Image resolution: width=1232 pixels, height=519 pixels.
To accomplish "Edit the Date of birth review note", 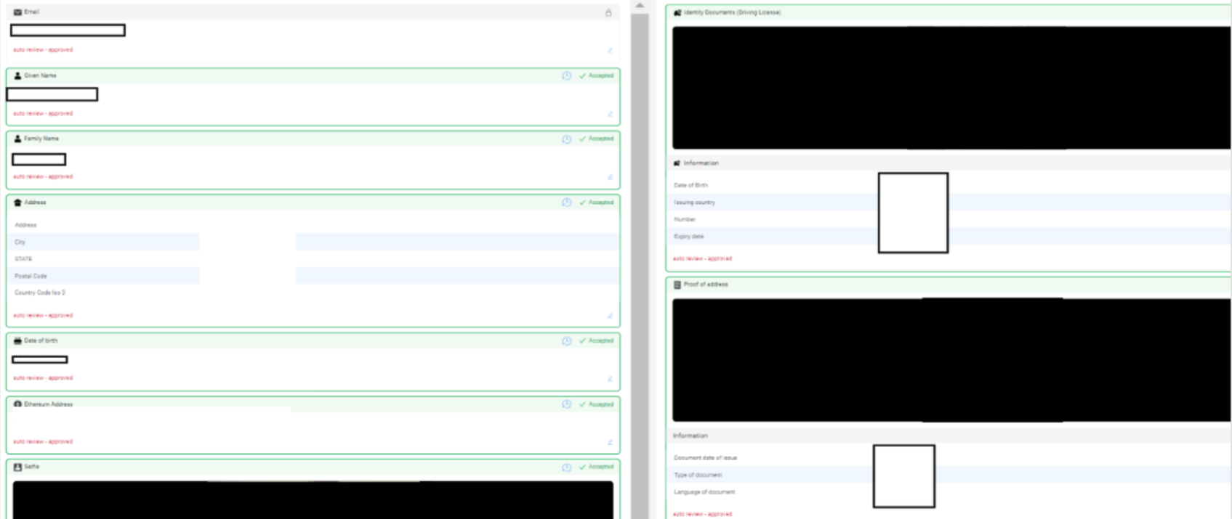I will [610, 378].
